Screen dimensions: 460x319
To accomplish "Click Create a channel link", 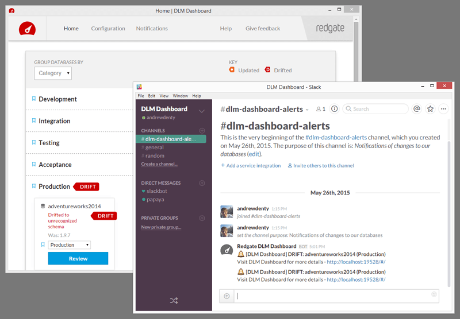I will pyautogui.click(x=159, y=164).
